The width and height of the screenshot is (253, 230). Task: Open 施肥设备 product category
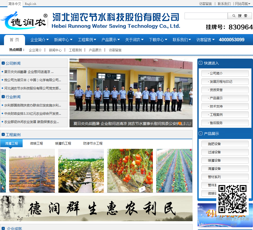[225, 144]
